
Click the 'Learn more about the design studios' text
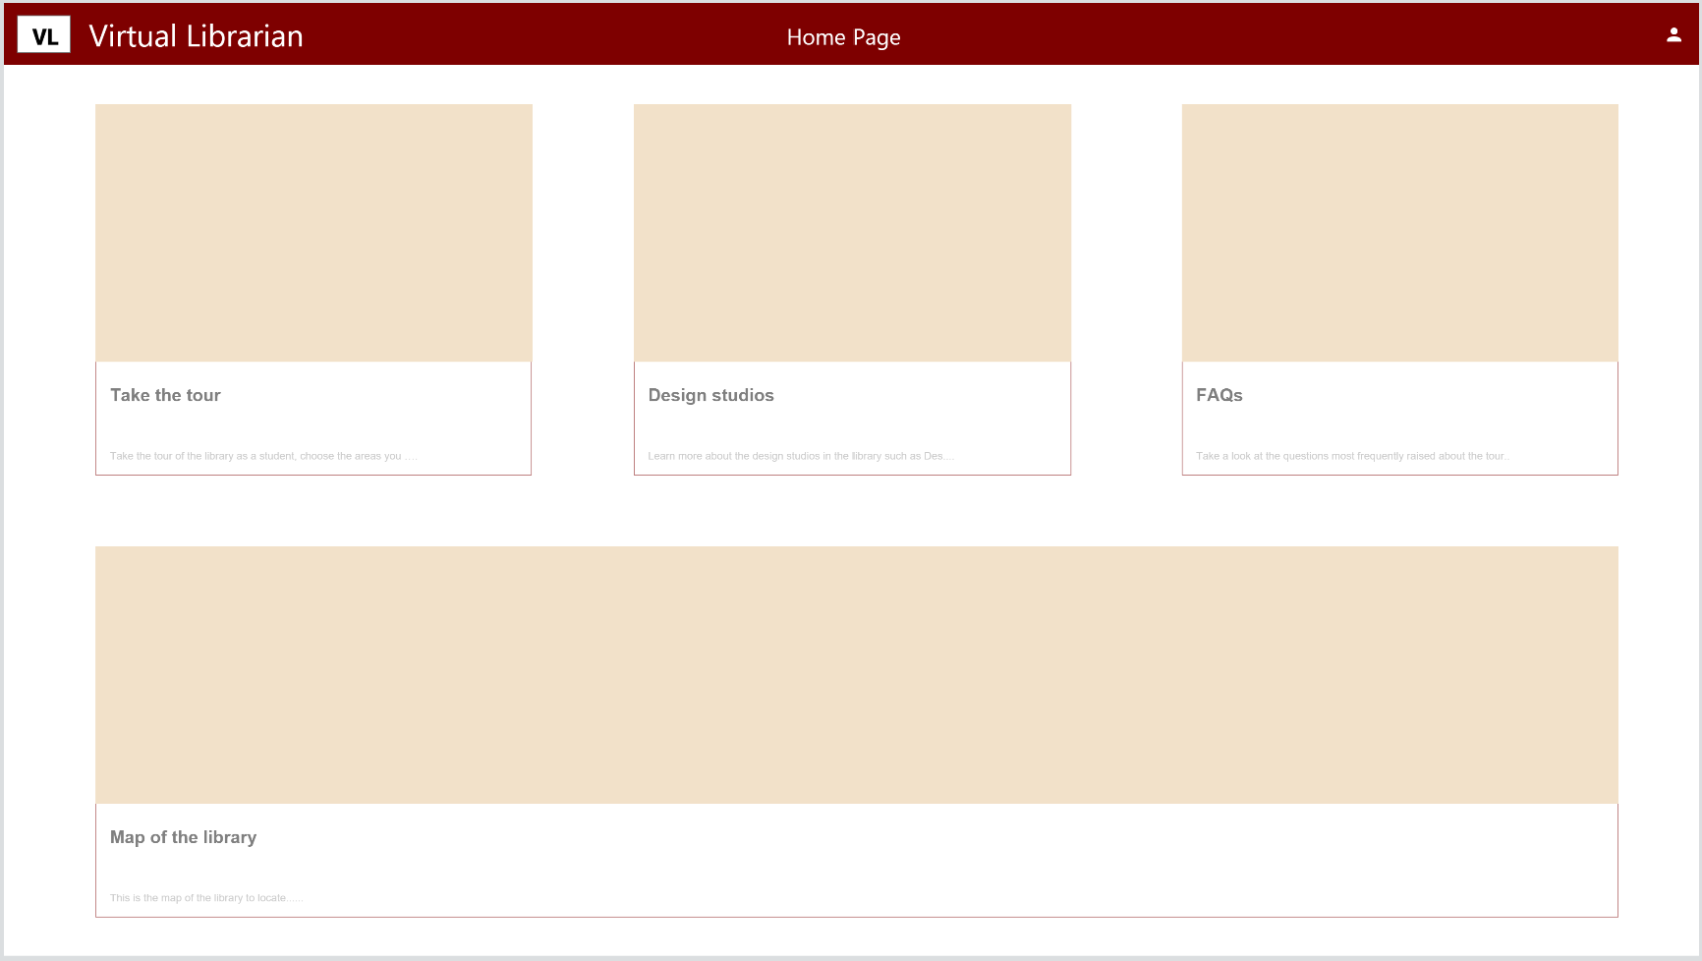(x=800, y=456)
